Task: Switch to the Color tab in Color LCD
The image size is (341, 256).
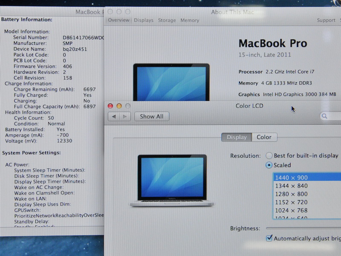Action: point(264,137)
